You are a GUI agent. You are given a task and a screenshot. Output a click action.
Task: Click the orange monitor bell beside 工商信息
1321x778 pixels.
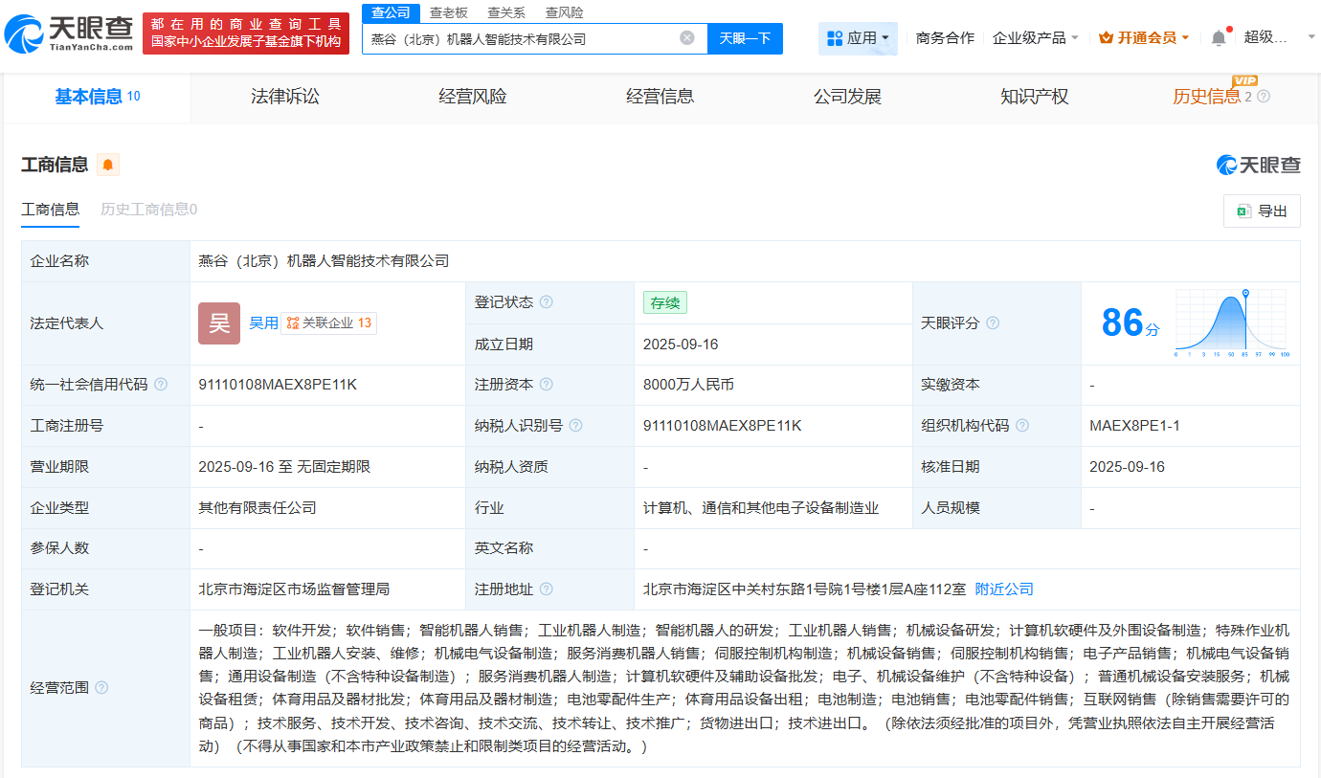click(x=106, y=165)
